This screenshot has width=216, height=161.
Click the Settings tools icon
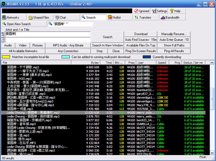154,11
